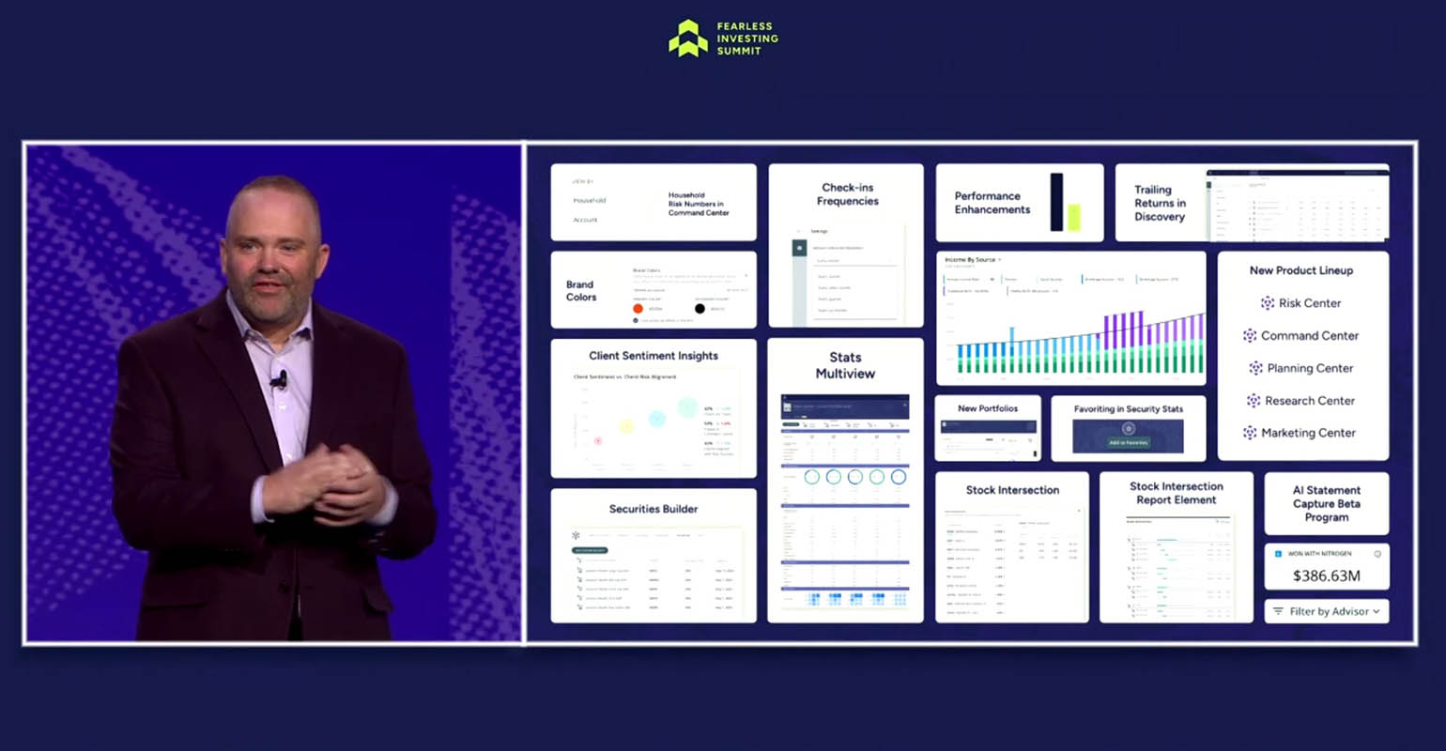Toggle the checkbox below the brand color swatches
The image size is (1446, 751).
click(636, 320)
